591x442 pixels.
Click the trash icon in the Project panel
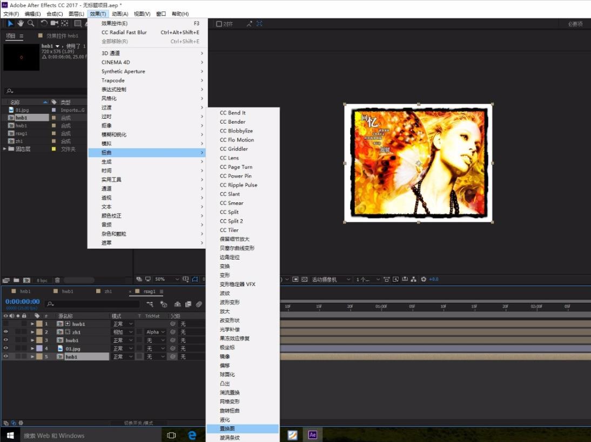(x=57, y=280)
